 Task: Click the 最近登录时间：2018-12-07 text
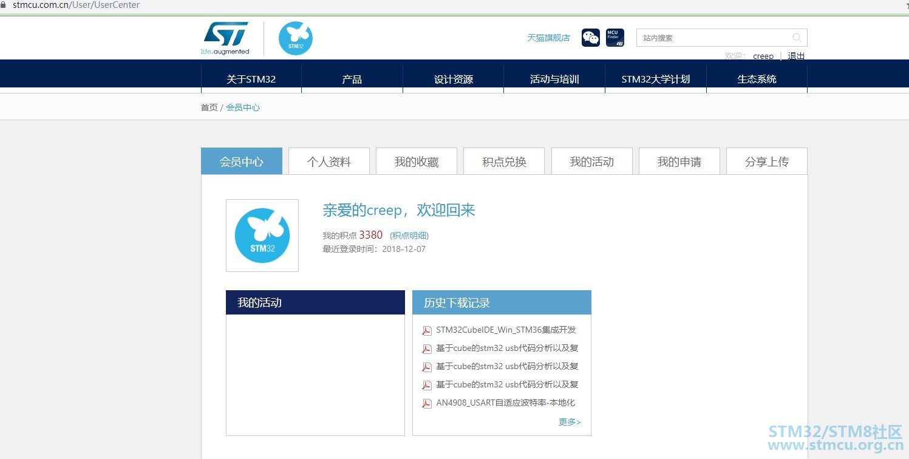click(x=374, y=249)
